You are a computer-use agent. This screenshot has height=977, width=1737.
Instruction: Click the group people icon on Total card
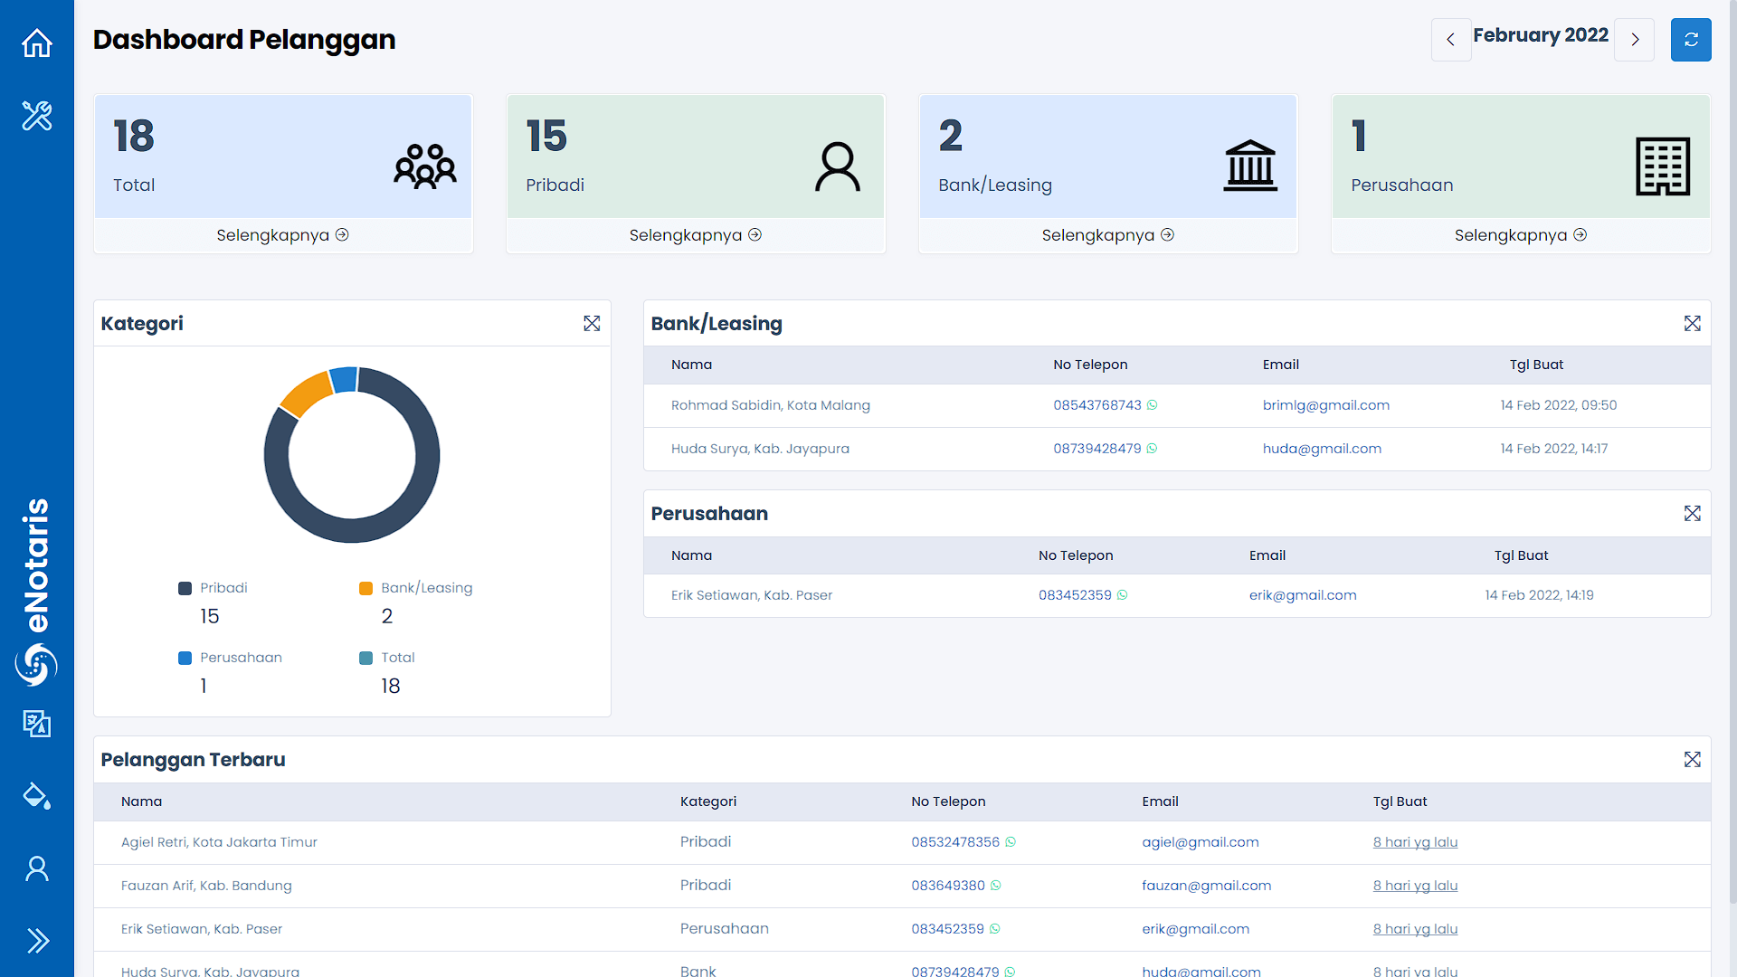(425, 166)
